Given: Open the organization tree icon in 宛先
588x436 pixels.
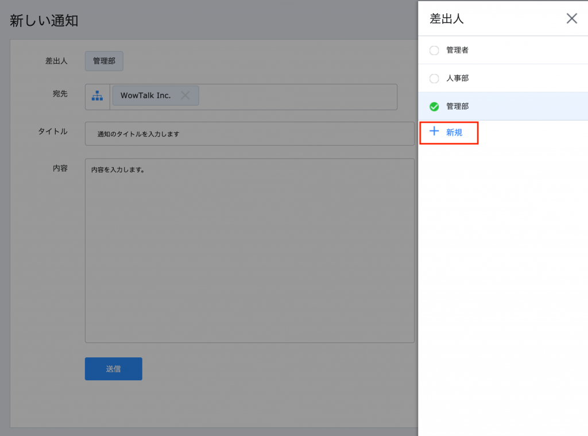Looking at the screenshot, I should [97, 96].
